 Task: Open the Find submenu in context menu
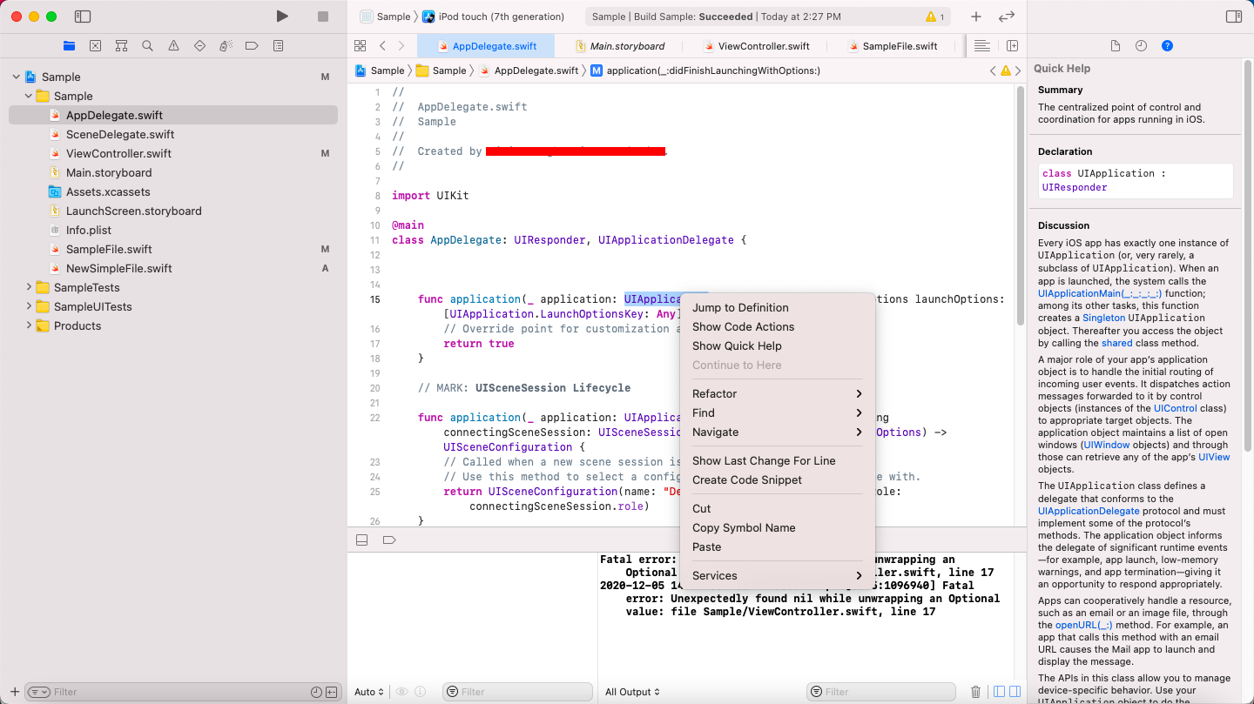tap(777, 413)
